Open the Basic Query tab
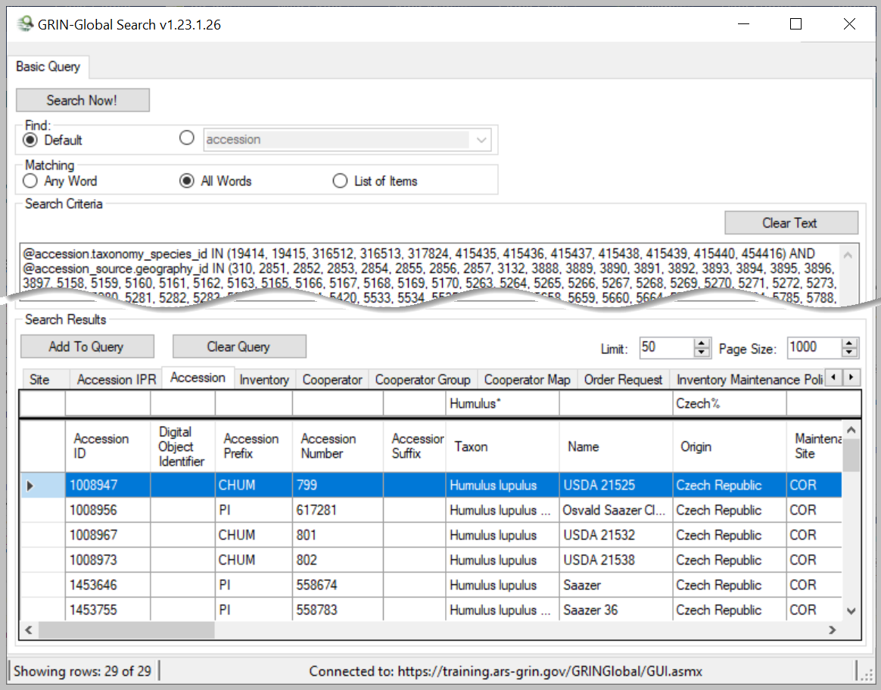Screen dimensions: 881x690 point(48,67)
